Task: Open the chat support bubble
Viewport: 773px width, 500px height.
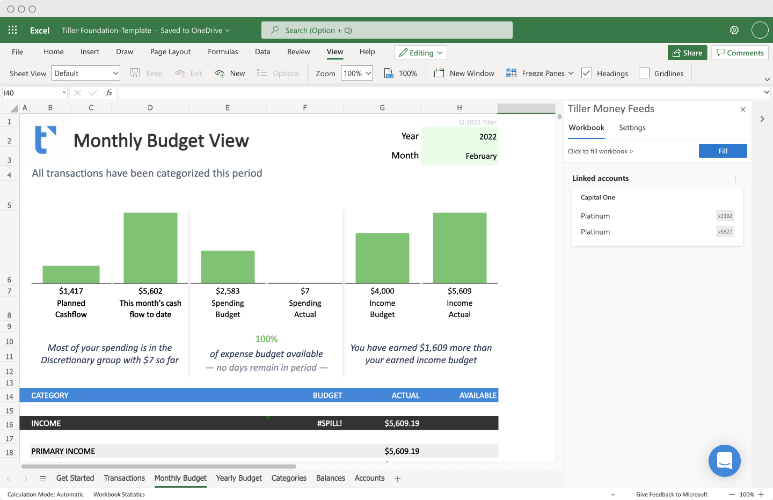Action: click(725, 461)
